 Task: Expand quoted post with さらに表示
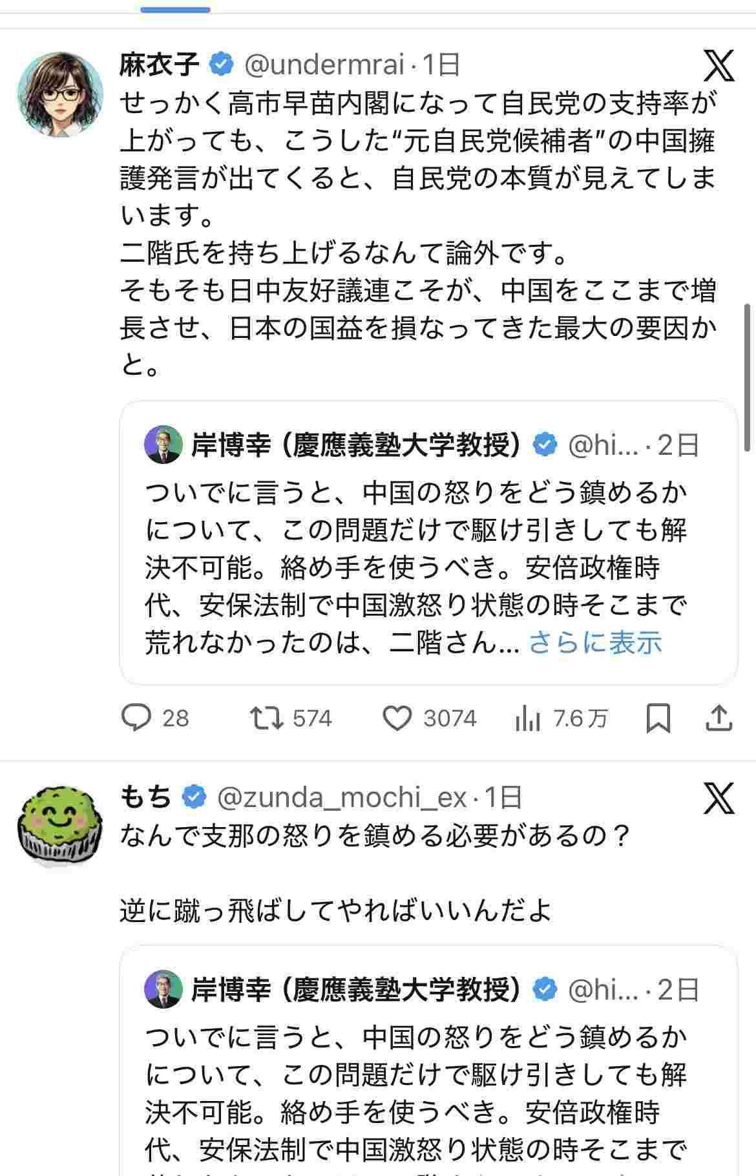tap(595, 643)
